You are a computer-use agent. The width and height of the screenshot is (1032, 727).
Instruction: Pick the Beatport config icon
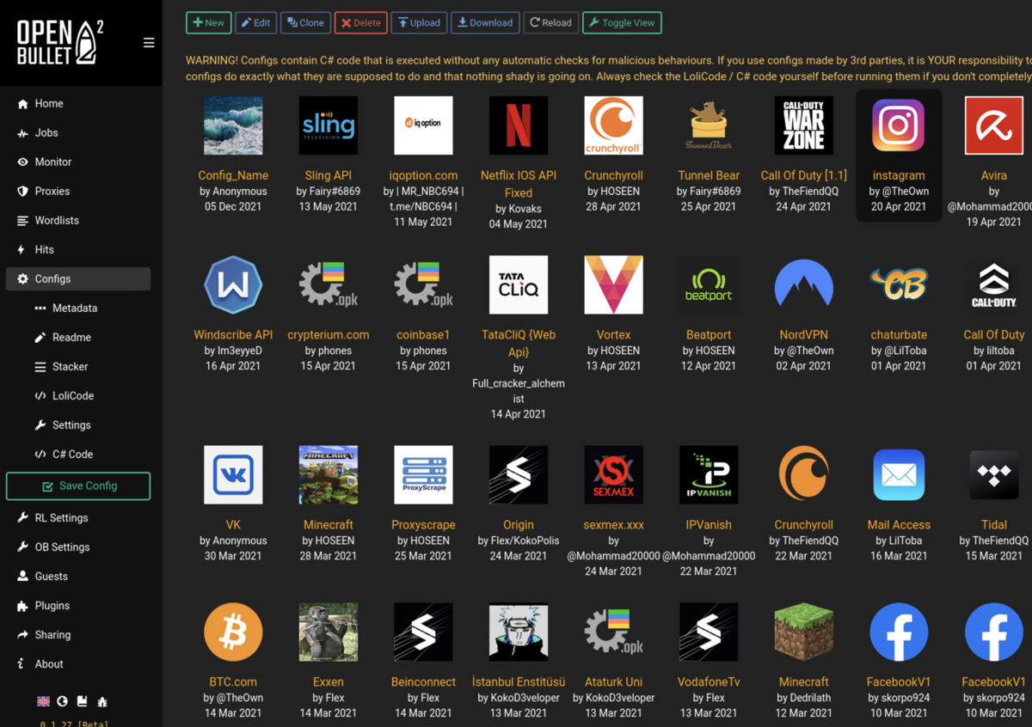pos(709,284)
